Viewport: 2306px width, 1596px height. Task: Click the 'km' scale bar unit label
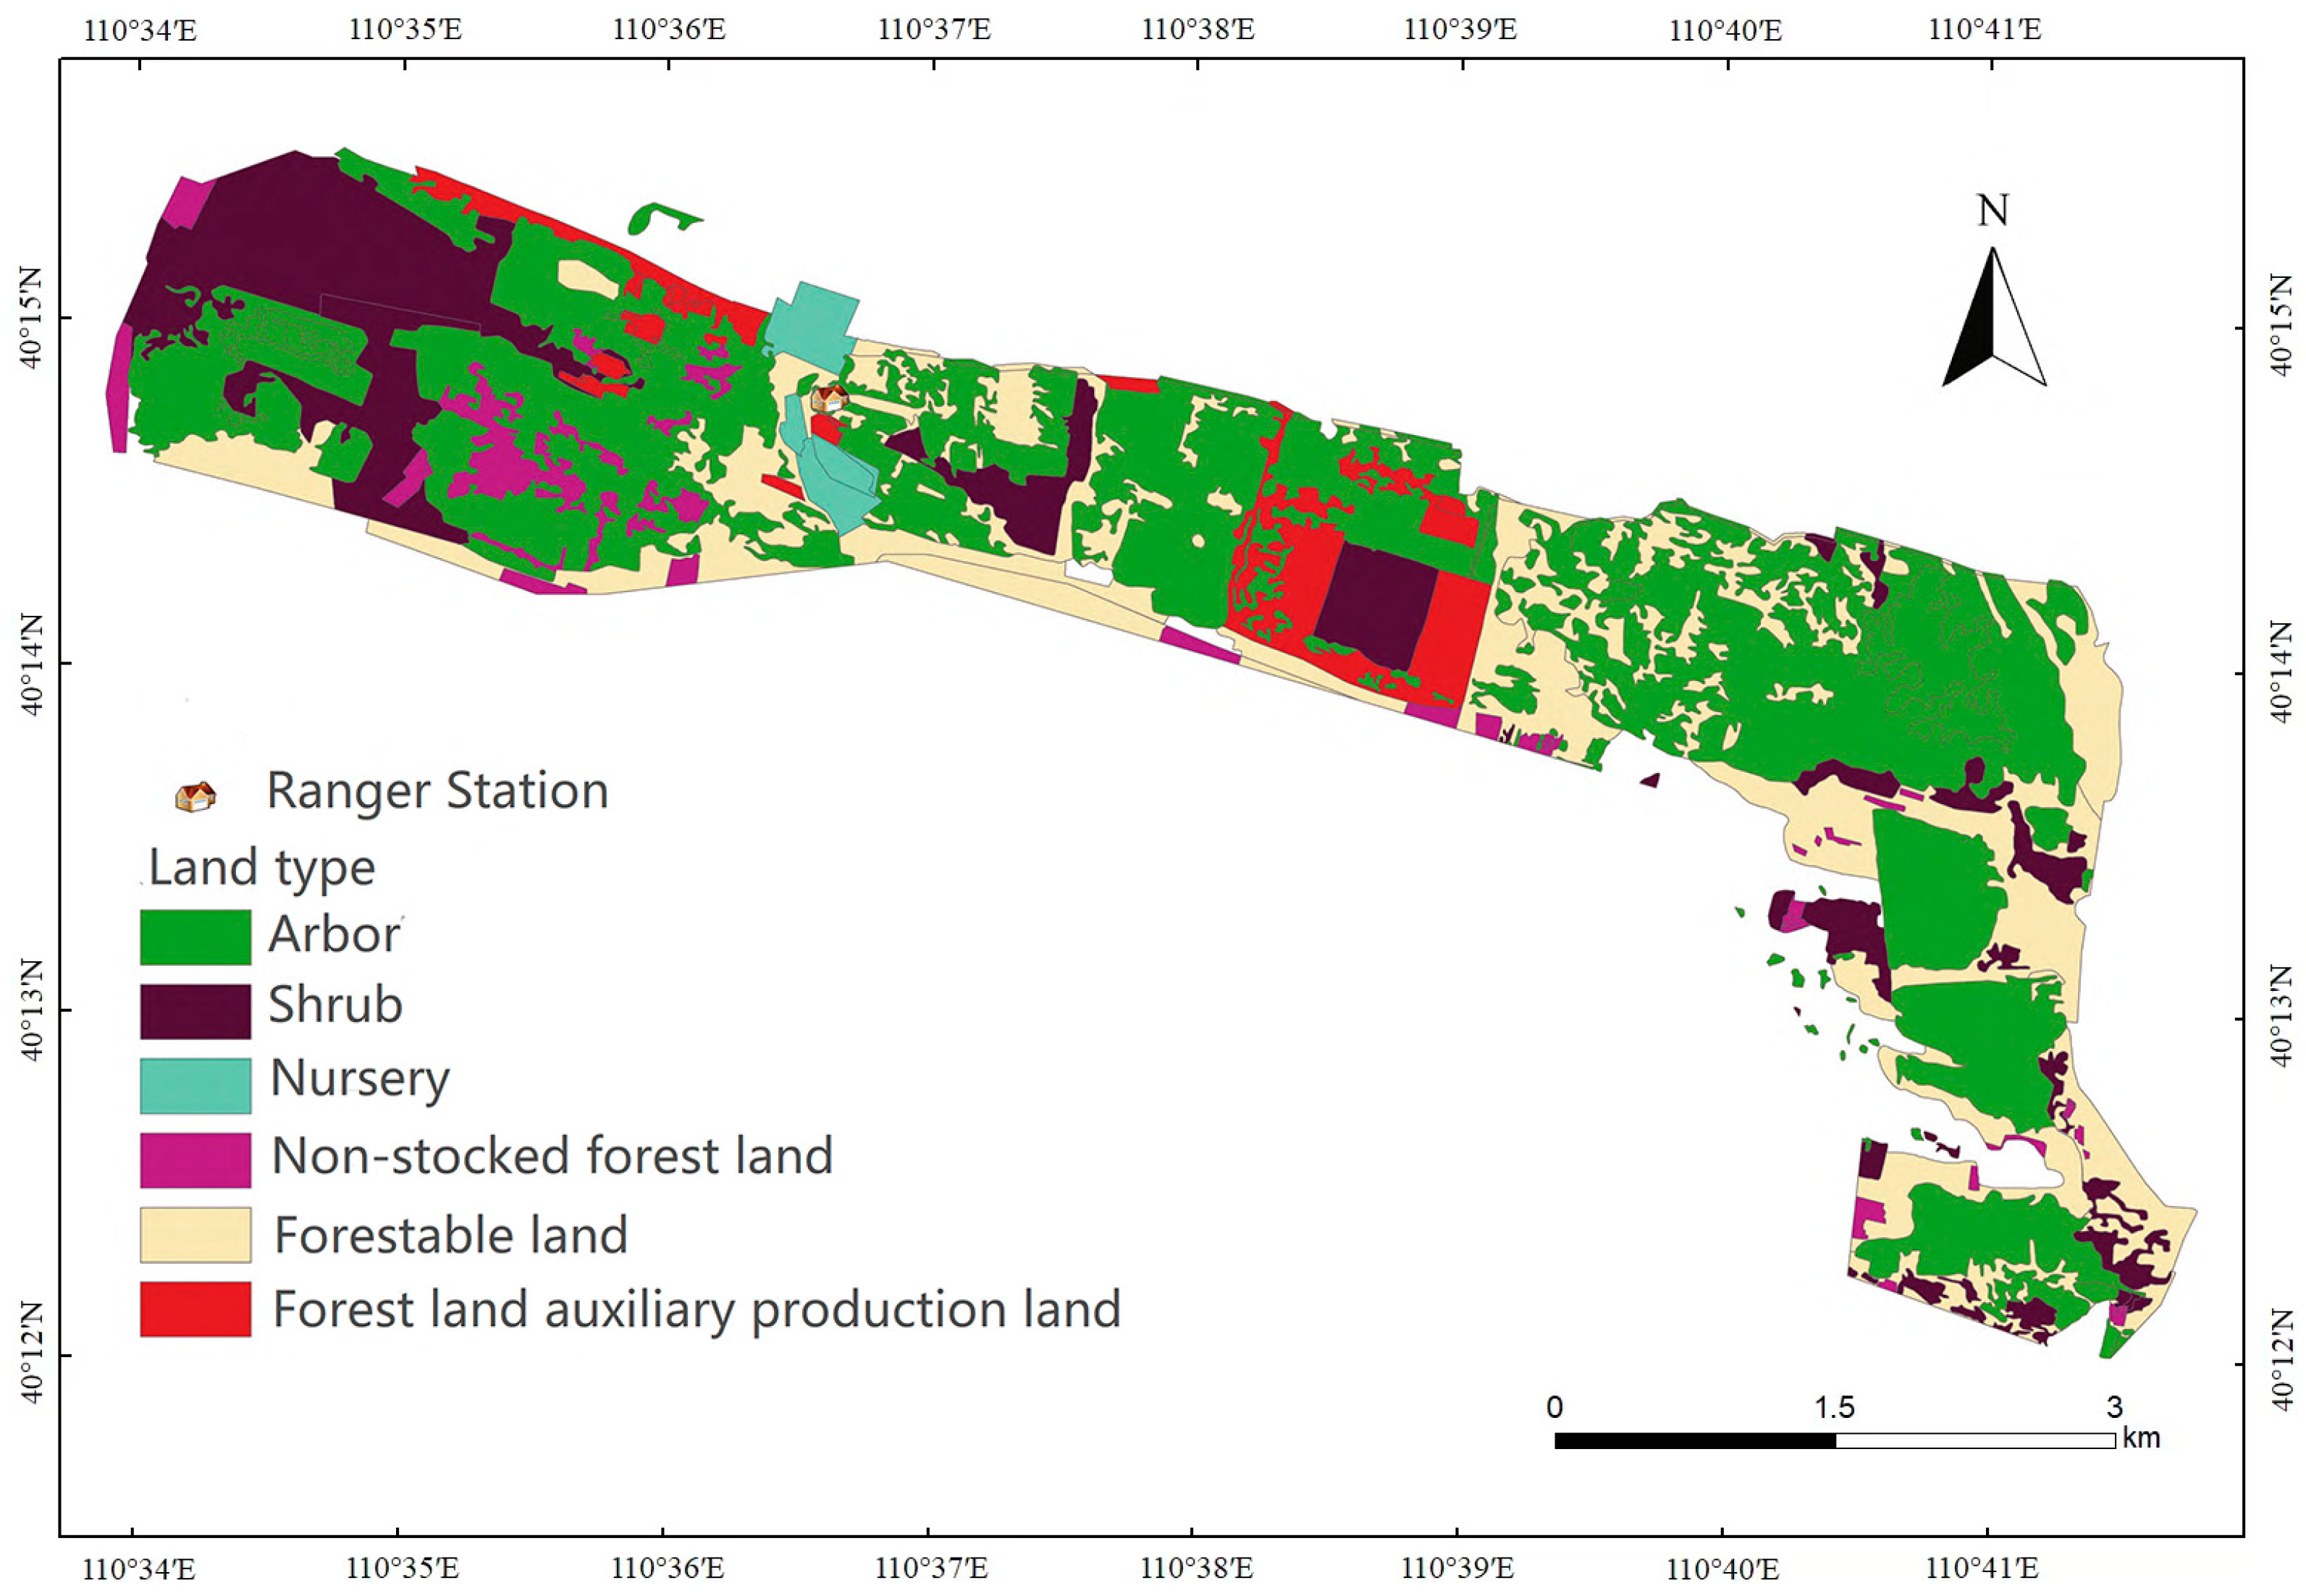coord(2141,1438)
